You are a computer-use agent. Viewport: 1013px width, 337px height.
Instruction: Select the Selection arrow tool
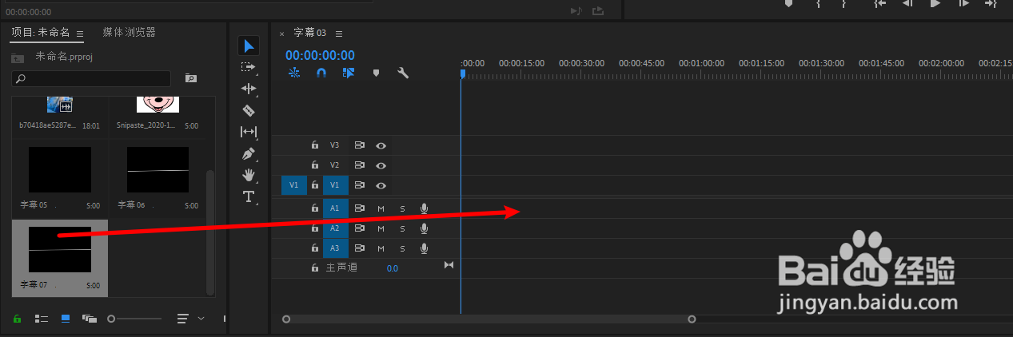point(249,46)
